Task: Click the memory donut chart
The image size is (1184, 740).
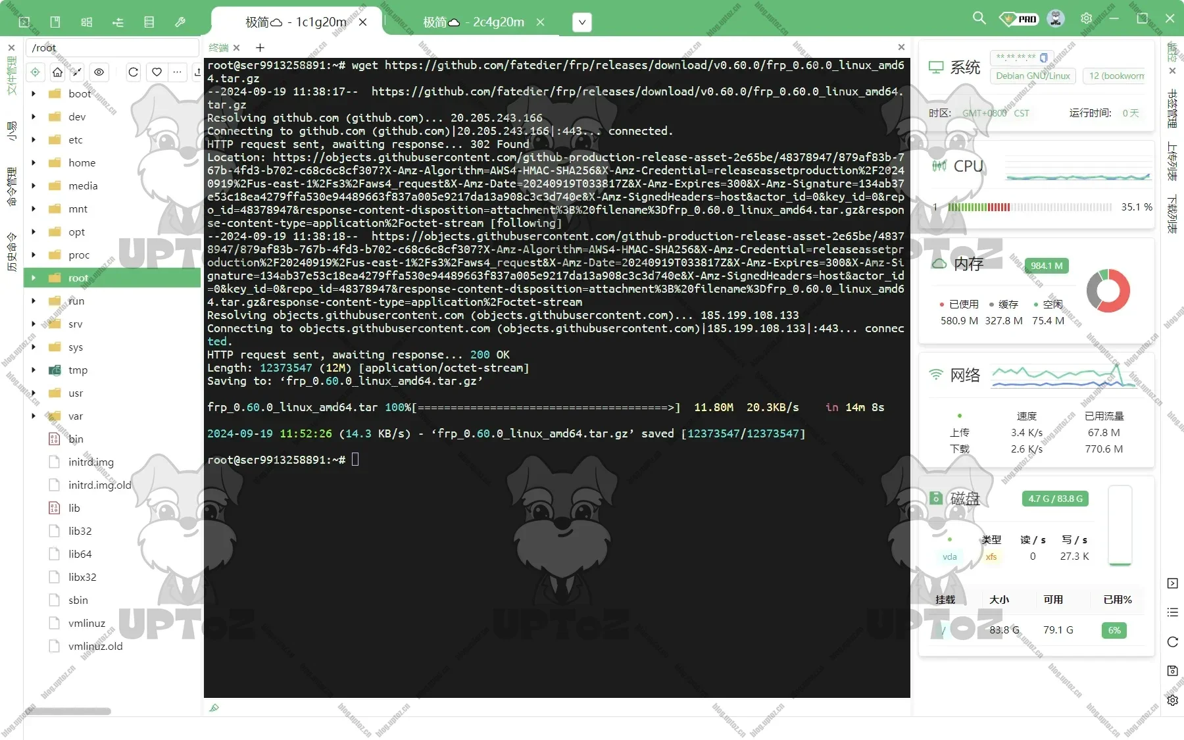Action: click(1108, 290)
